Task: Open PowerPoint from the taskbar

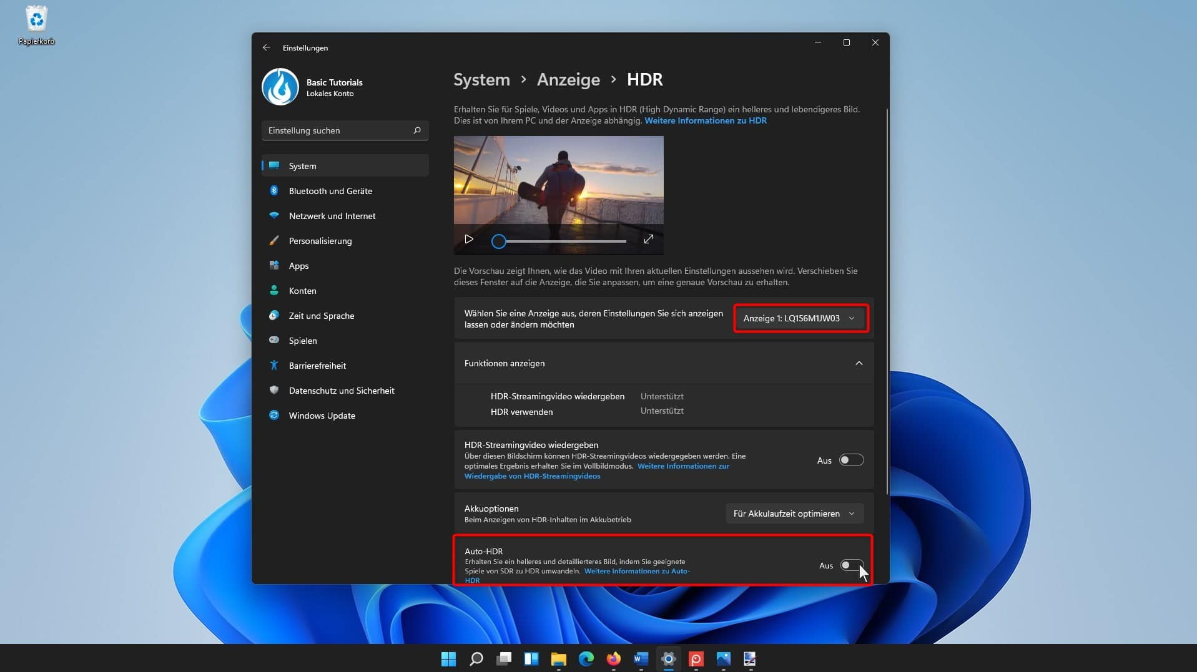Action: tap(696, 659)
